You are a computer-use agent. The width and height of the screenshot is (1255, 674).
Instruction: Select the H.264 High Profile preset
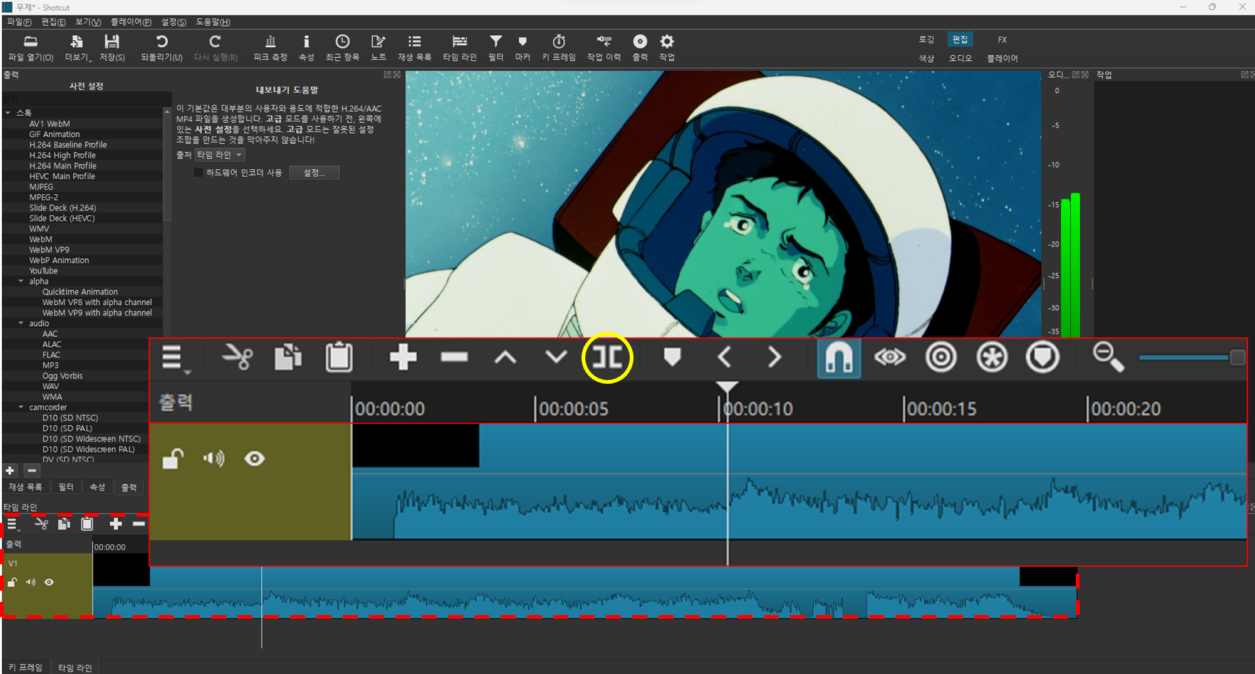(x=62, y=155)
